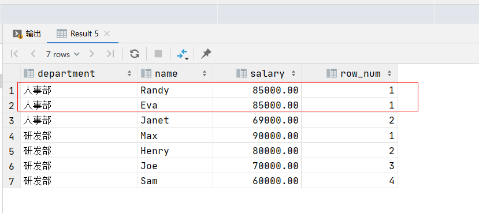Select row number 2 gutter cell

[12, 105]
